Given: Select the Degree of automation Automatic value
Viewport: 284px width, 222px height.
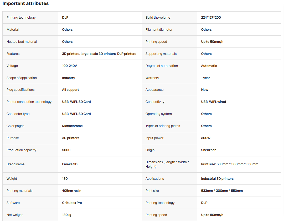Looking at the screenshot, I should (209, 66).
